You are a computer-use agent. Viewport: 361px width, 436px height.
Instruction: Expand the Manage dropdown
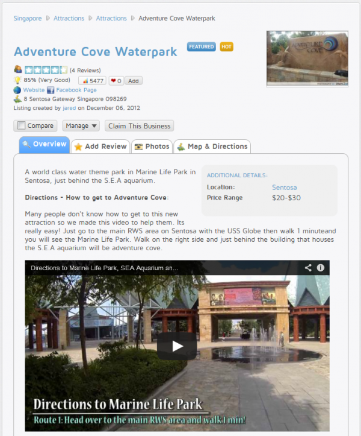coord(81,126)
